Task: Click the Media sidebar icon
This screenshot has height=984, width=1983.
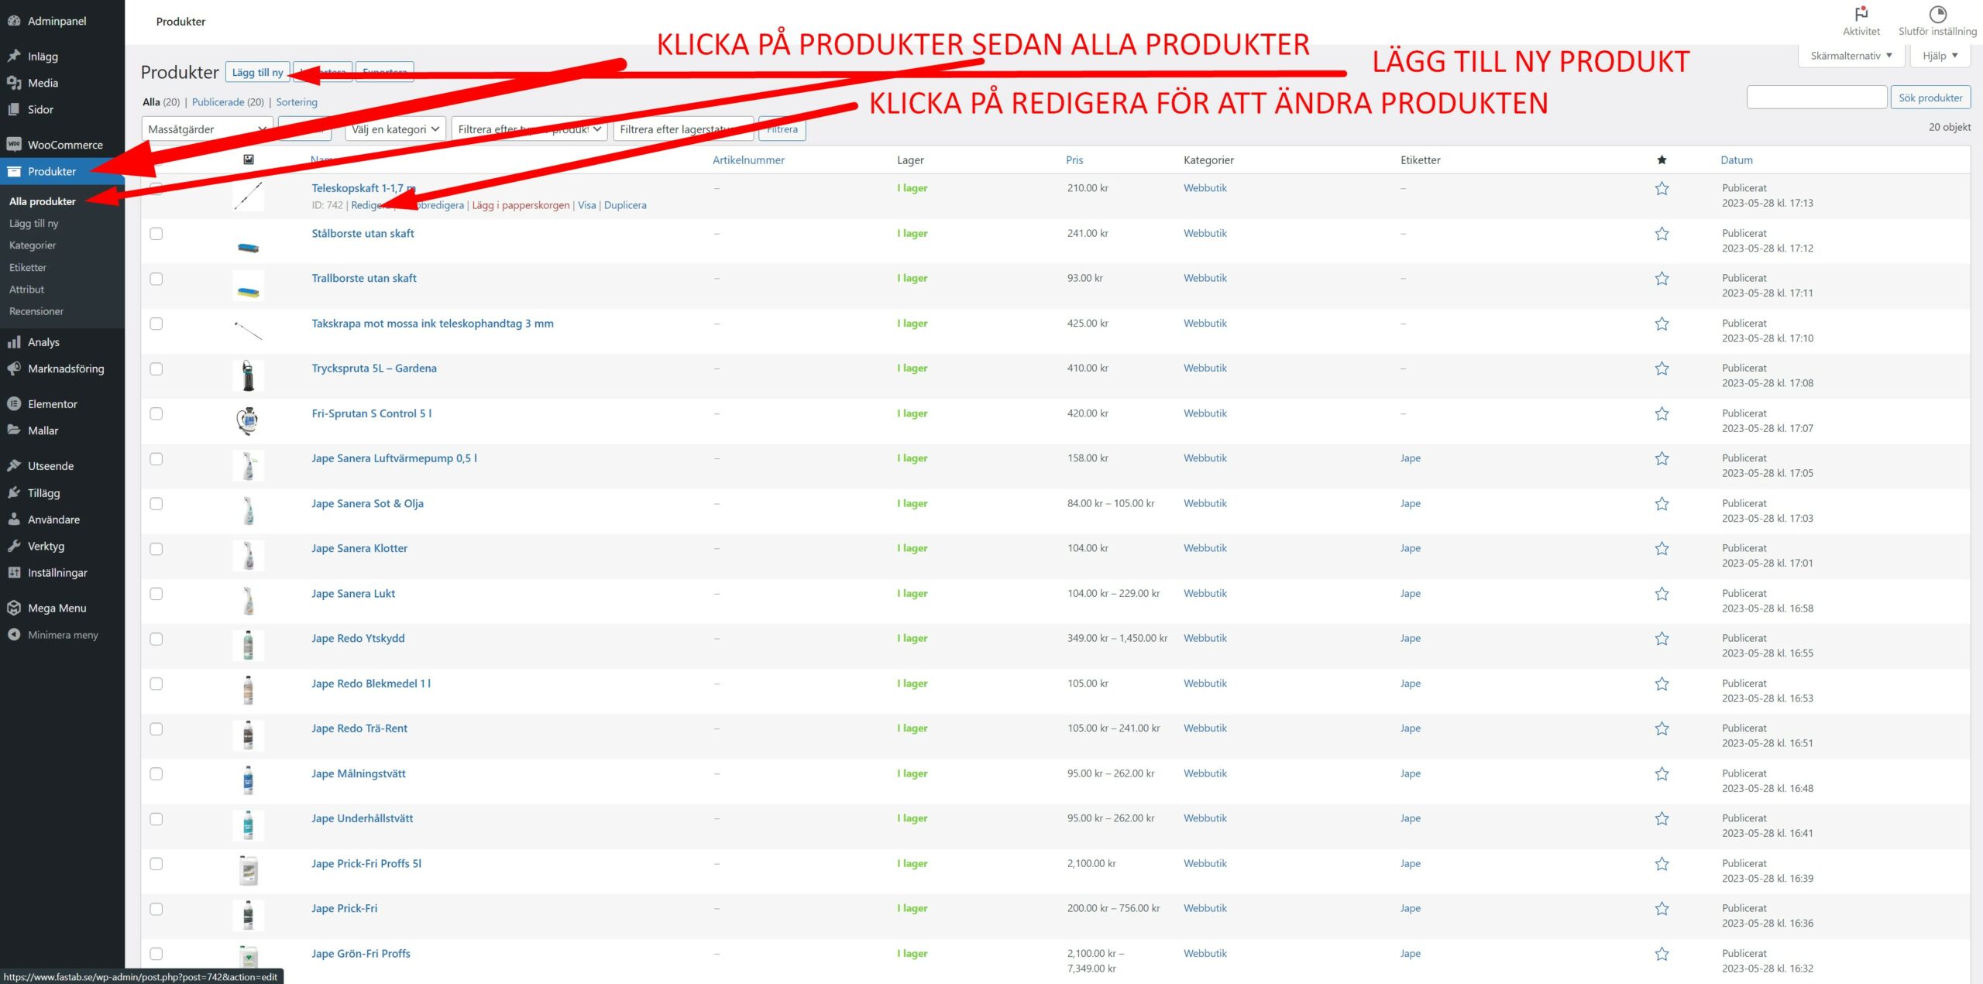Action: [x=14, y=83]
